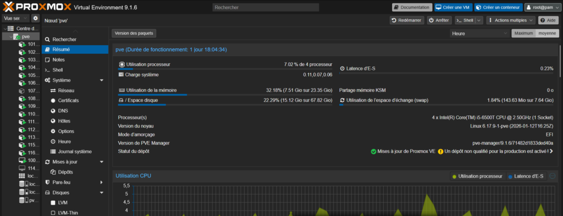Toggle Maximum graph mode
This screenshot has height=216, width=563.
point(523,34)
